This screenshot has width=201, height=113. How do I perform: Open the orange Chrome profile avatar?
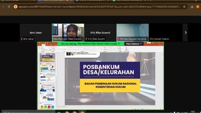coord(198,7)
